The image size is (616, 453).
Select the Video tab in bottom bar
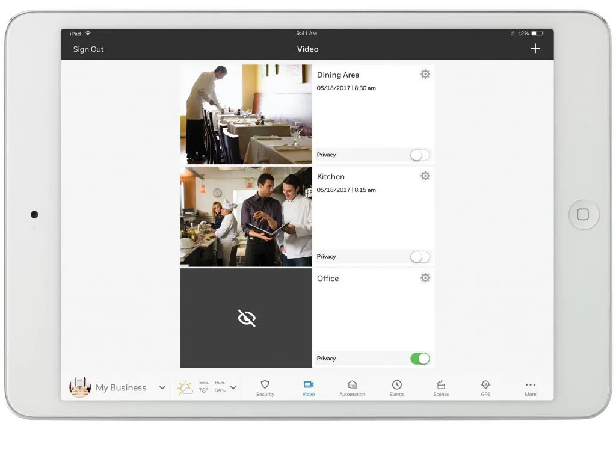click(309, 388)
